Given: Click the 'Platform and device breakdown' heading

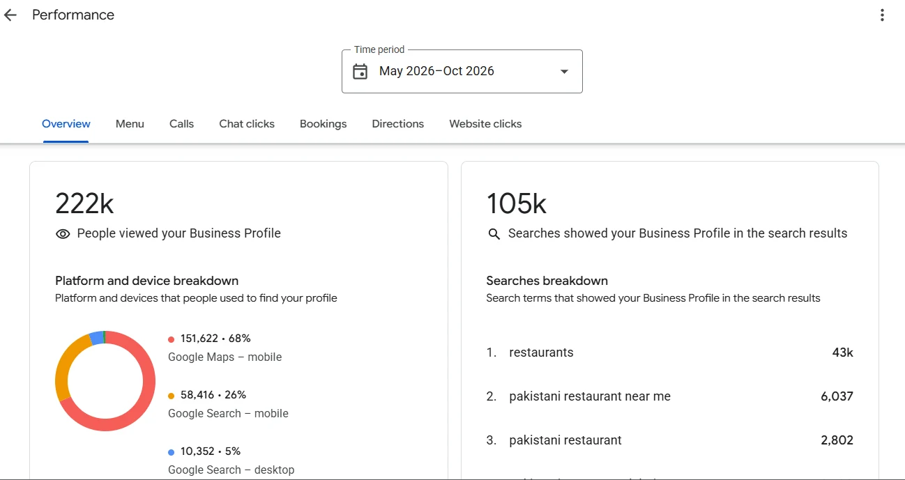Looking at the screenshot, I should tap(147, 281).
